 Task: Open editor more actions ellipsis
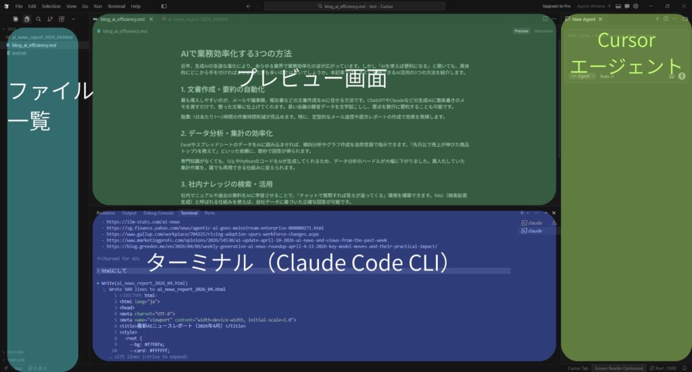[554, 19]
